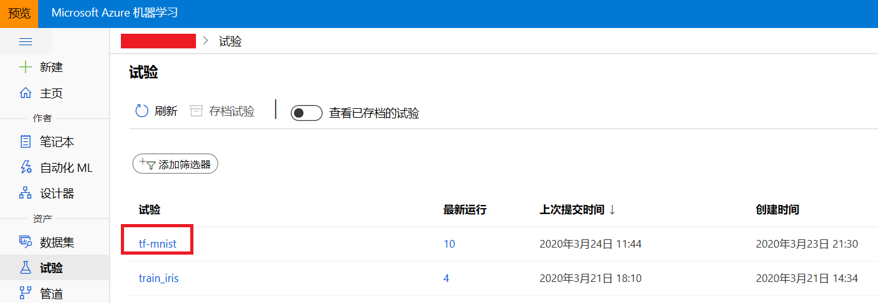Open the Home page icon
Viewport: 878px width, 303px height.
(25, 94)
